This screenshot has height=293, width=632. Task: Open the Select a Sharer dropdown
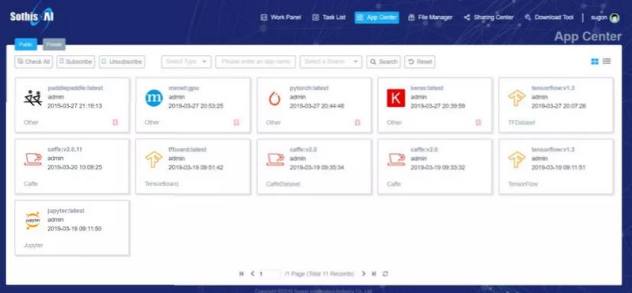point(331,62)
